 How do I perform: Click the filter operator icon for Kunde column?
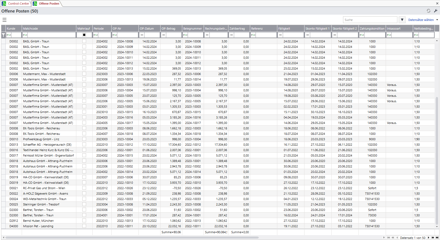pyautogui.click(x=9, y=35)
